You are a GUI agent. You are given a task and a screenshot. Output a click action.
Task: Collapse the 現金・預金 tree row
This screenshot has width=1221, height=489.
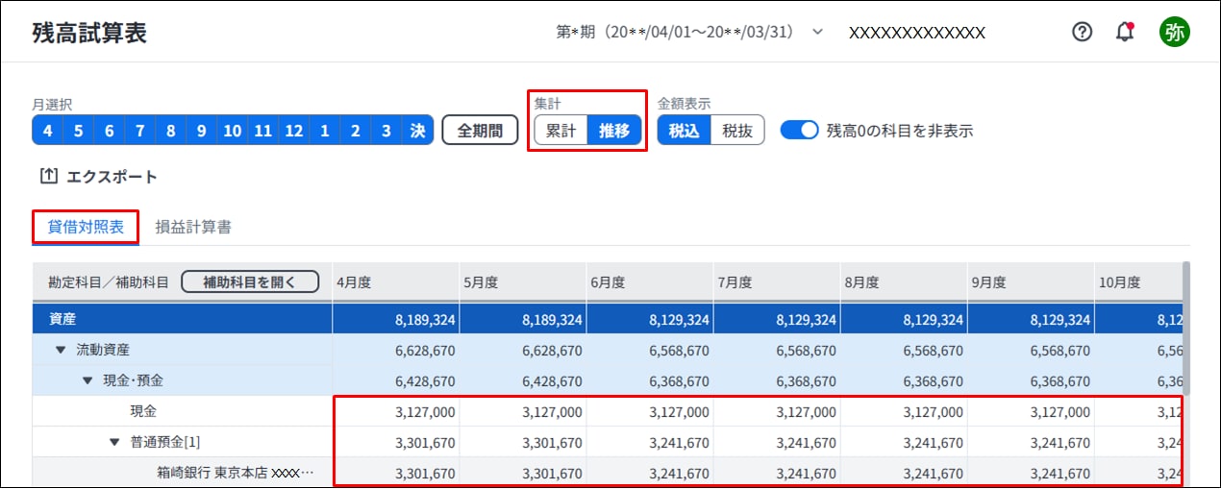(87, 380)
